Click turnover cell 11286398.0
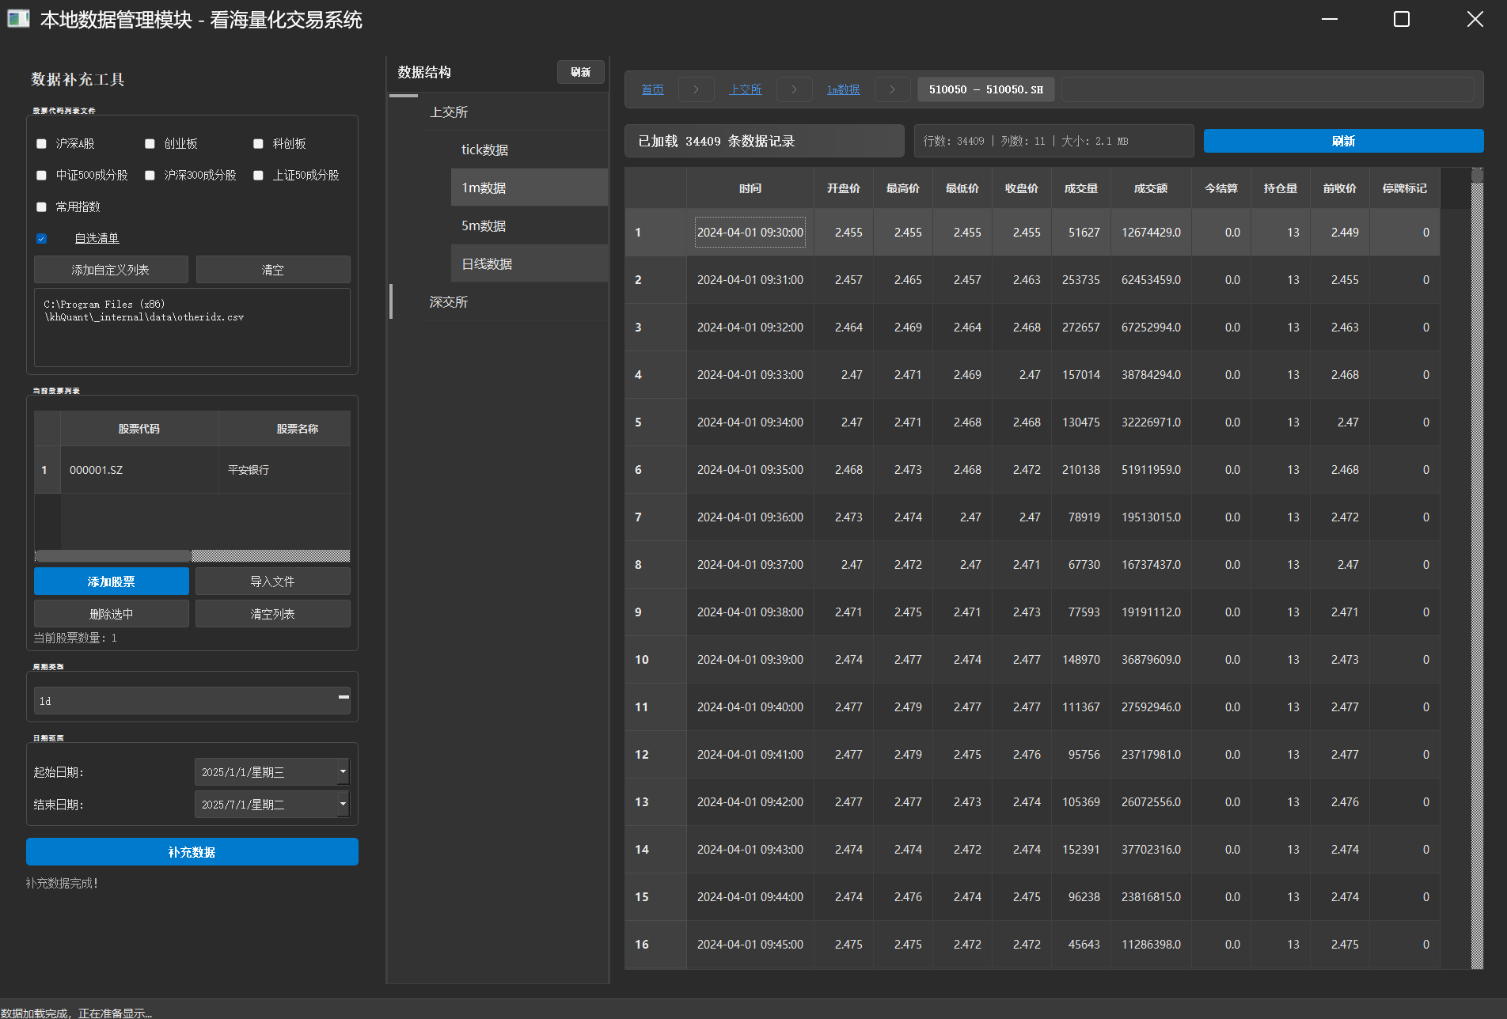Viewport: 1507px width, 1019px height. point(1151,945)
